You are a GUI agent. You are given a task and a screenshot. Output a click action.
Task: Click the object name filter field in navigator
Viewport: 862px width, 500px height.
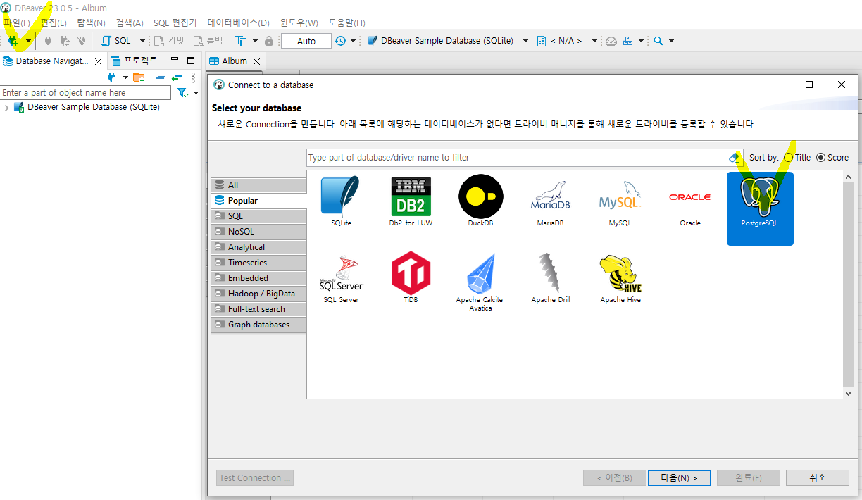pyautogui.click(x=85, y=93)
